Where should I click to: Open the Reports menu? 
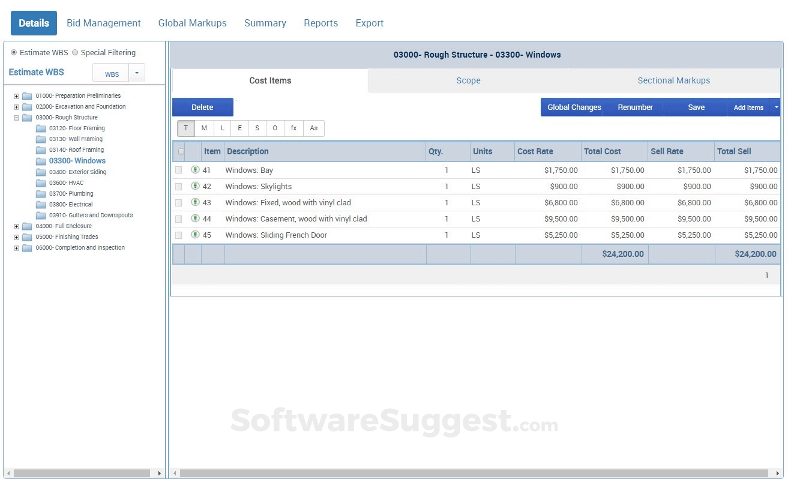point(320,23)
